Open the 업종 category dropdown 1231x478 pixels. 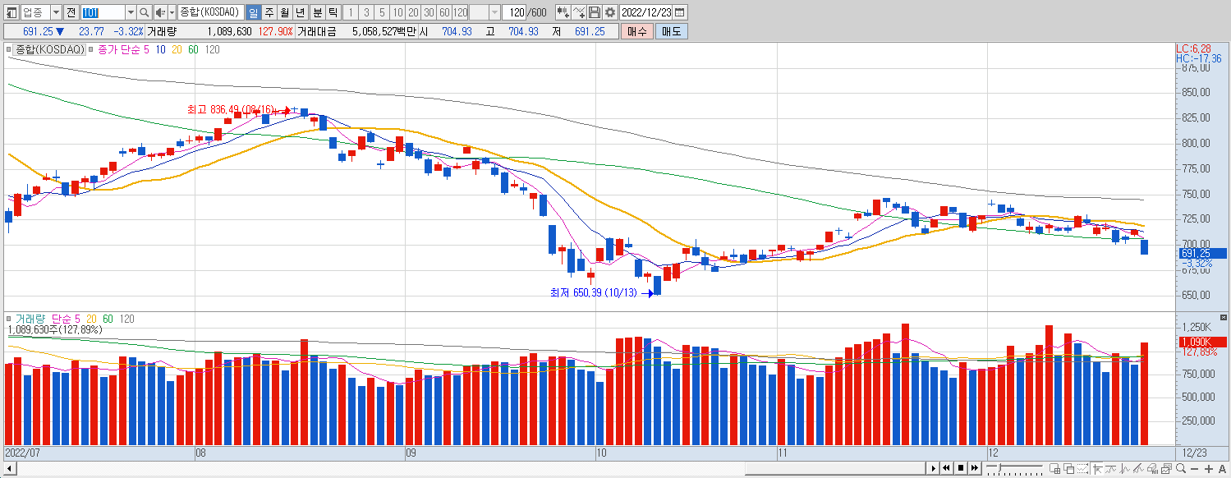coord(55,12)
